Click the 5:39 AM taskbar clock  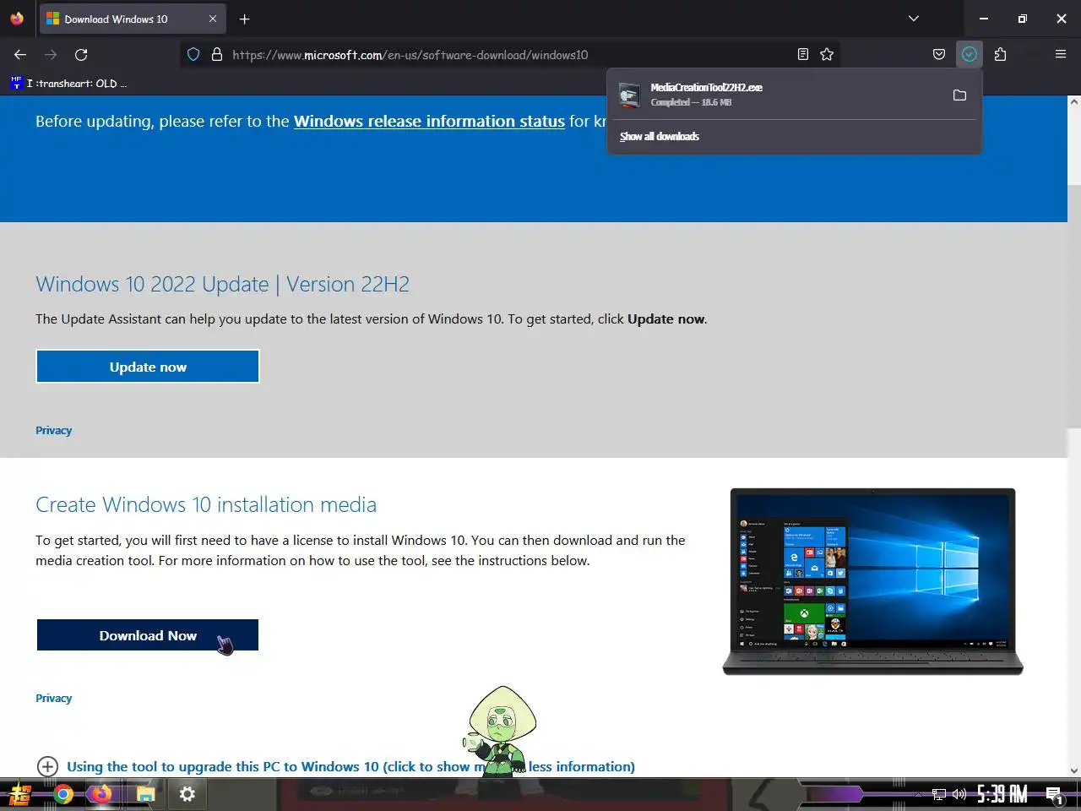tap(1002, 794)
